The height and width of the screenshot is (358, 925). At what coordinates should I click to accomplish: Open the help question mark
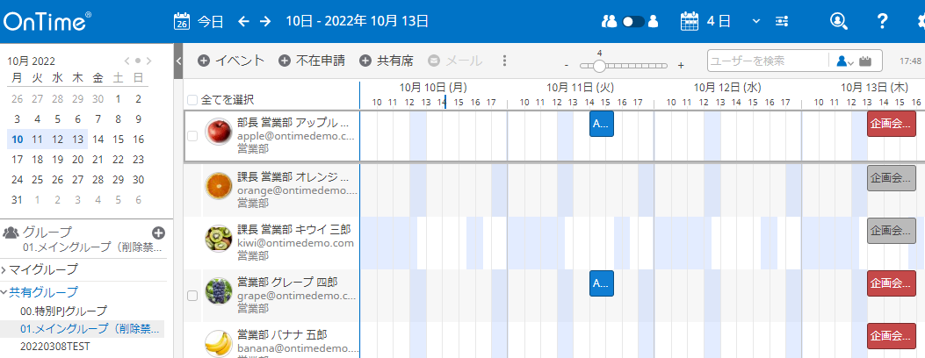pos(882,22)
